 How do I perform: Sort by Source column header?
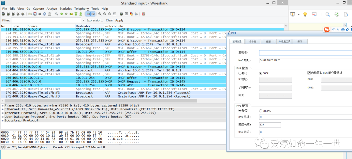click(51, 26)
